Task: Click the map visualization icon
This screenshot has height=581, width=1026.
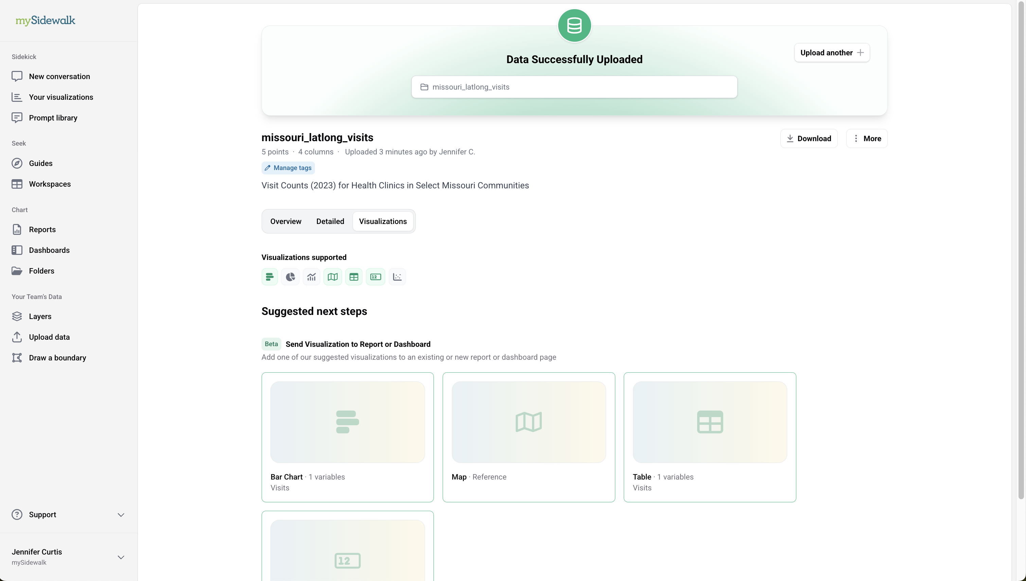Action: [333, 277]
